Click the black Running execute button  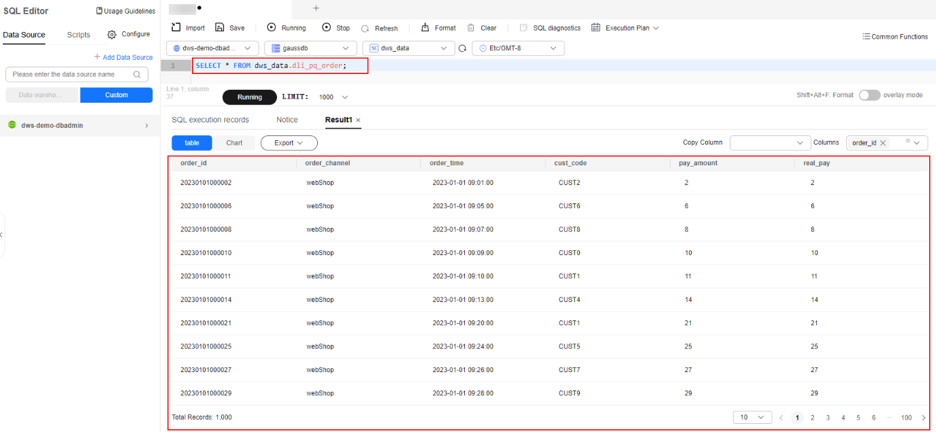pos(250,97)
